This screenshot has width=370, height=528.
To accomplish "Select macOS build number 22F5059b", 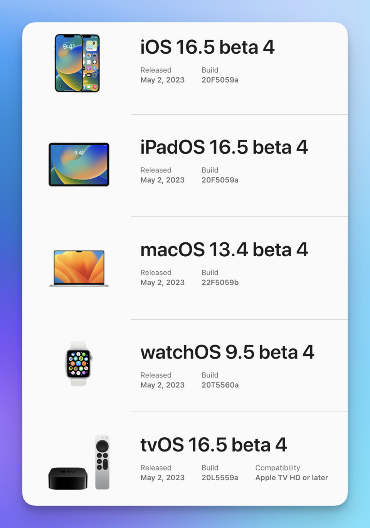I will tap(220, 283).
